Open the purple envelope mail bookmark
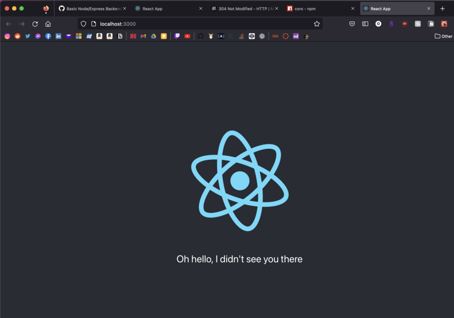The image size is (454, 318). (69, 36)
